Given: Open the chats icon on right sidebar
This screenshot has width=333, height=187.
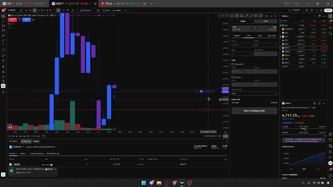Looking at the screenshot, I should tap(330, 33).
